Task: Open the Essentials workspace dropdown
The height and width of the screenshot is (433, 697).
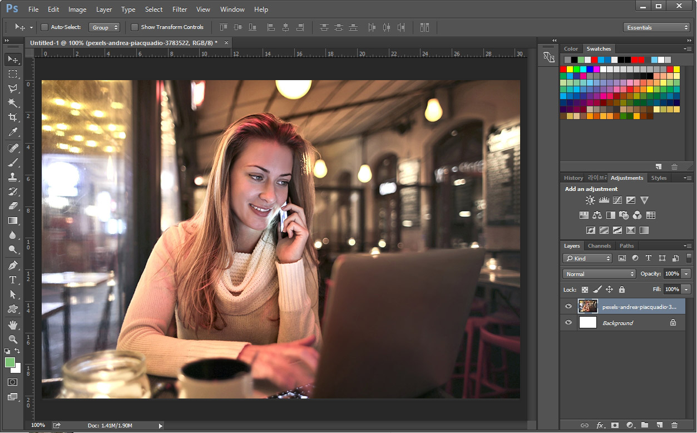Action: click(x=656, y=27)
